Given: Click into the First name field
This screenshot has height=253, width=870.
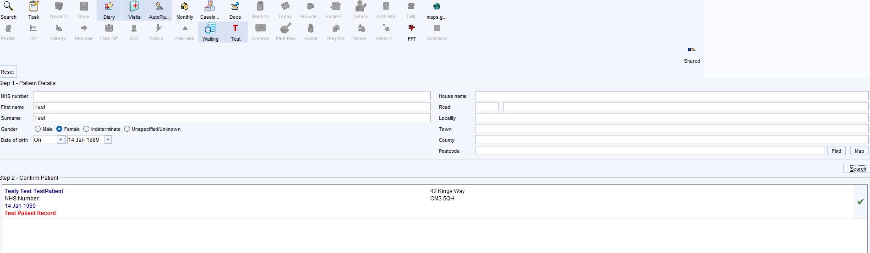Looking at the screenshot, I should coord(232,107).
